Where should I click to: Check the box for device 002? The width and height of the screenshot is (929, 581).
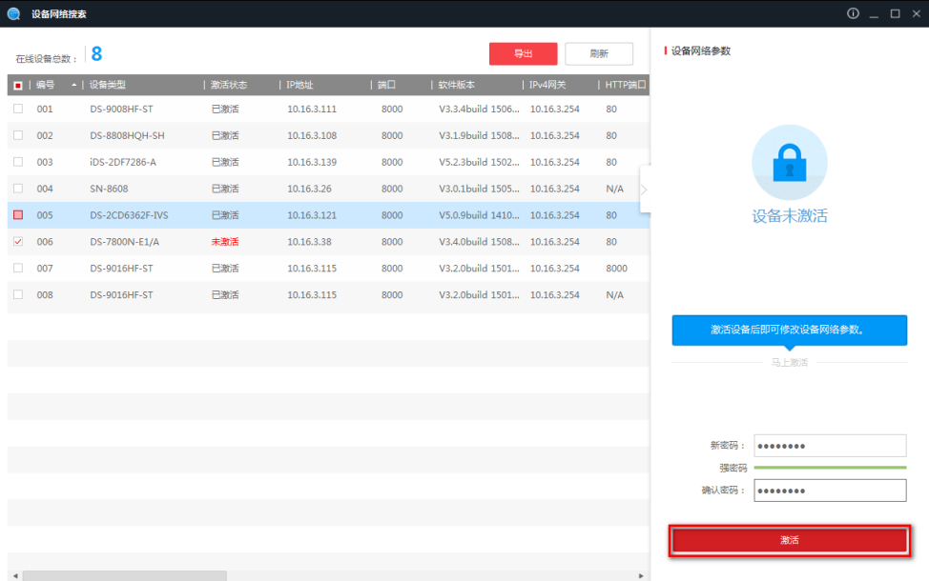pos(18,135)
